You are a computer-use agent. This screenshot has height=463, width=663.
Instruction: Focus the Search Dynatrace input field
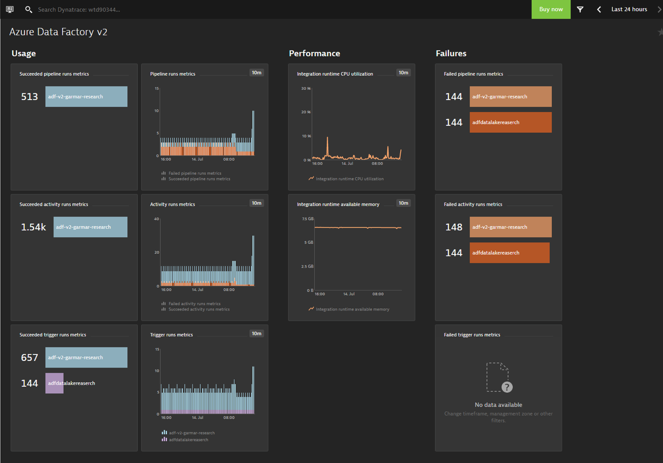click(x=79, y=10)
